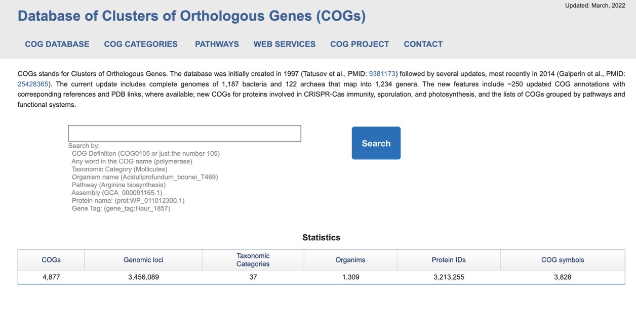Select the 4,877 COGs count cell
This screenshot has height=310, width=636.
51,277
